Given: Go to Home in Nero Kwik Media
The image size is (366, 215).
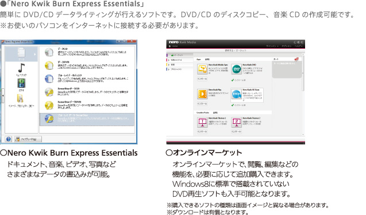Looking at the screenshot, I should tap(174, 46).
